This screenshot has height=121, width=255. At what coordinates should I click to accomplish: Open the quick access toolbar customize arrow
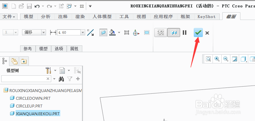[x=90, y=6]
